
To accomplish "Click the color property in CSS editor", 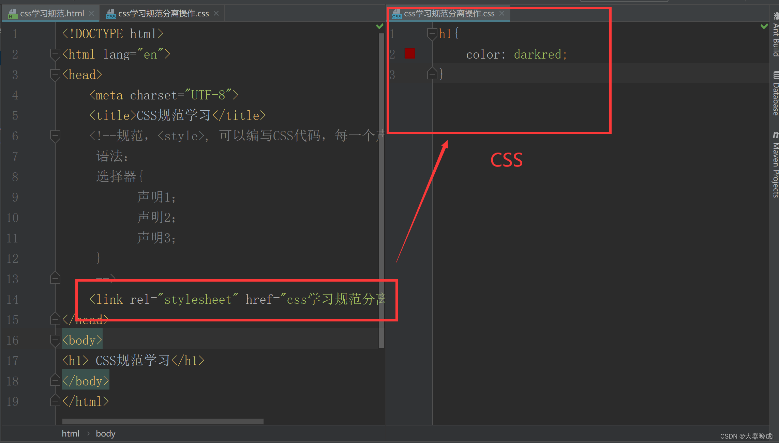I will [483, 54].
